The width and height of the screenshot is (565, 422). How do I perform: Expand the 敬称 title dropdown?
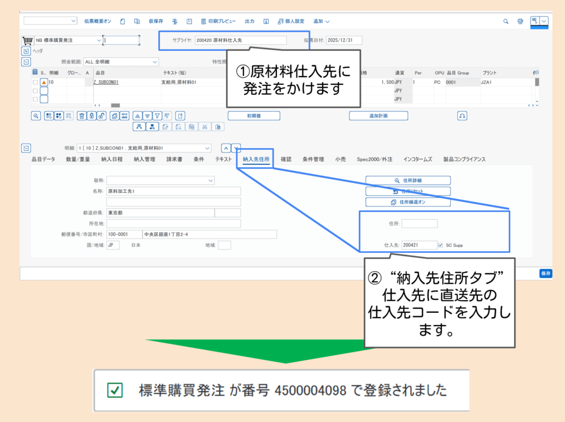pyautogui.click(x=210, y=180)
